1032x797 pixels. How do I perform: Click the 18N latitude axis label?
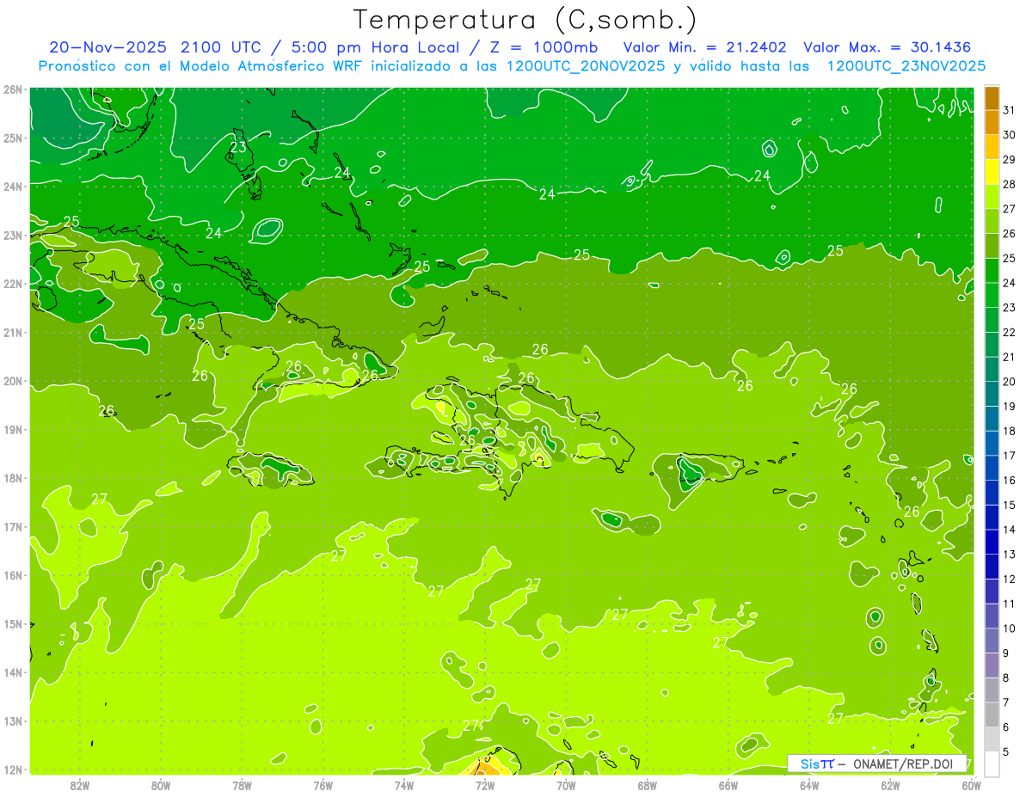point(13,478)
